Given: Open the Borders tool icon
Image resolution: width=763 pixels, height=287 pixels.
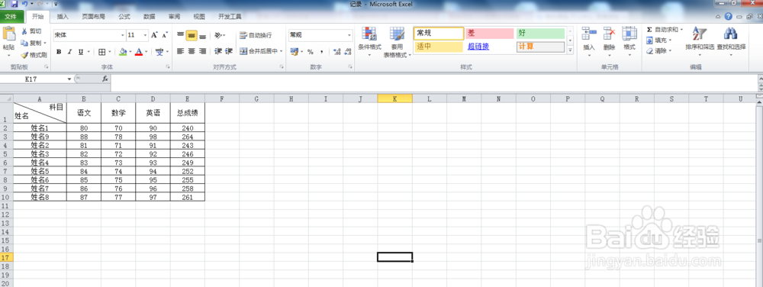Looking at the screenshot, I should click(101, 52).
